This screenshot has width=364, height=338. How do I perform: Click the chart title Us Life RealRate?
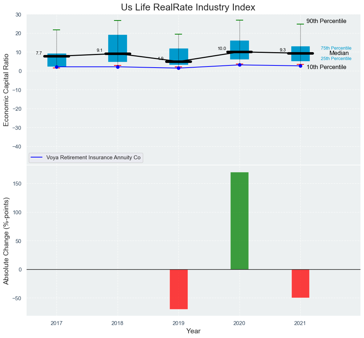pyautogui.click(x=188, y=7)
